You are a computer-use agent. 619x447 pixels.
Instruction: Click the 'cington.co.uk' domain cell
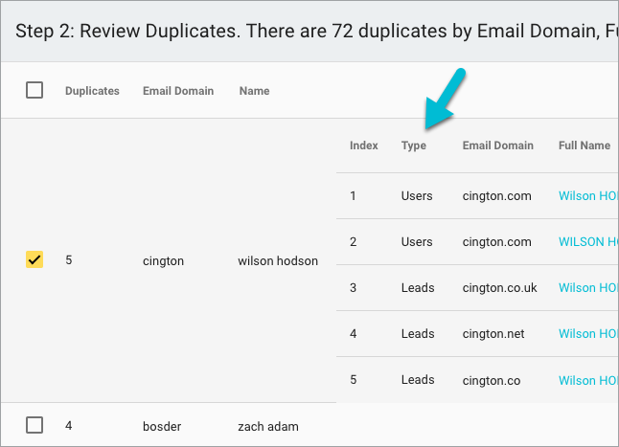tap(500, 288)
